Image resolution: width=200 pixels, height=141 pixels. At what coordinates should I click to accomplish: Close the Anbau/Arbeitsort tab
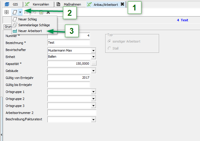point(122,4)
